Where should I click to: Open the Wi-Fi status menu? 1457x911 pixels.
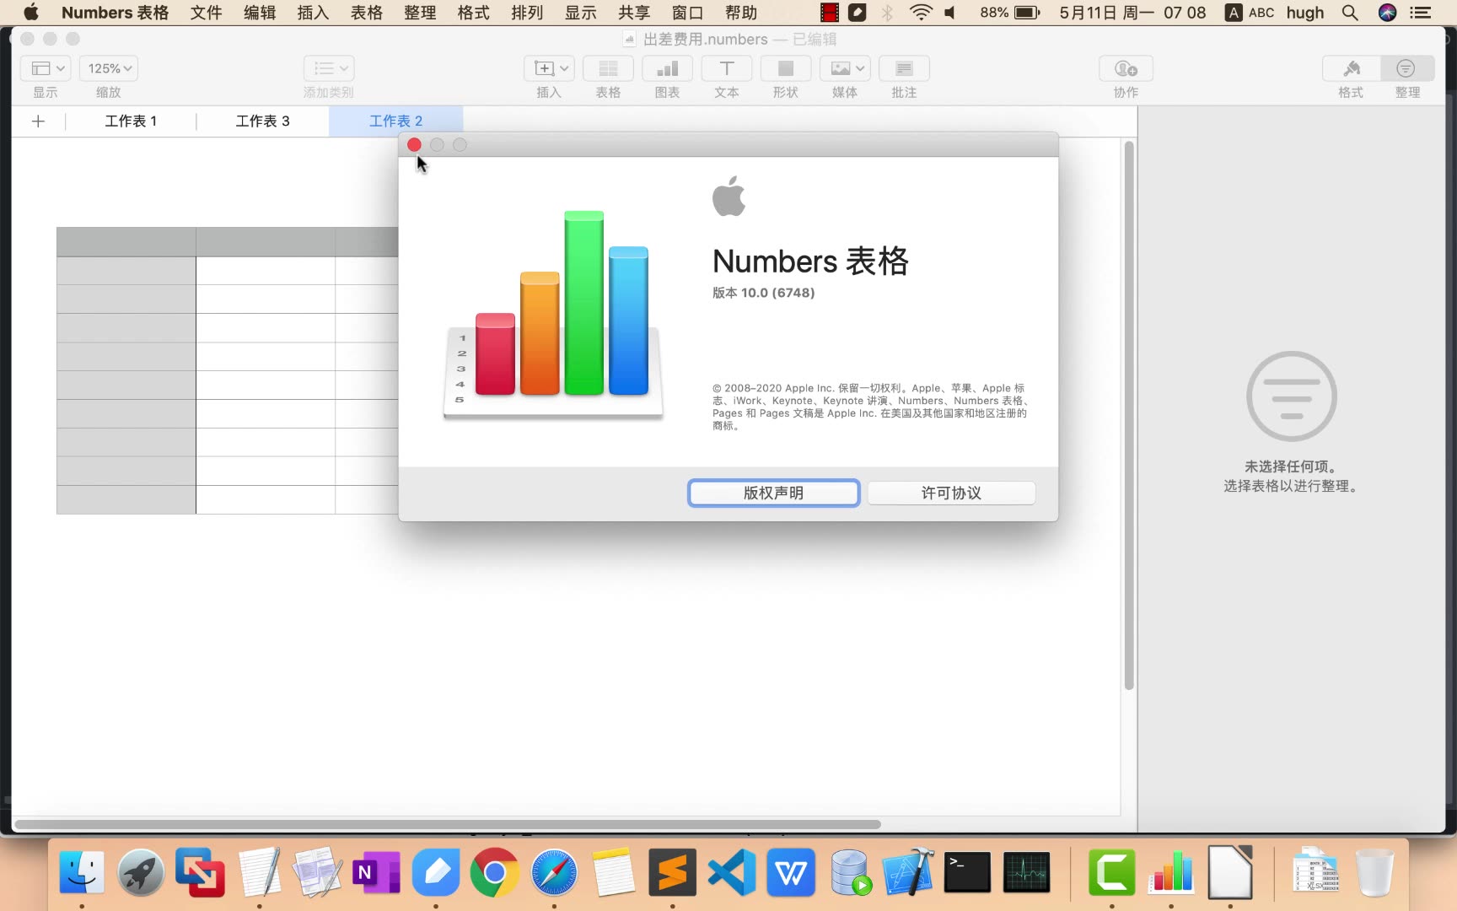[x=921, y=13]
